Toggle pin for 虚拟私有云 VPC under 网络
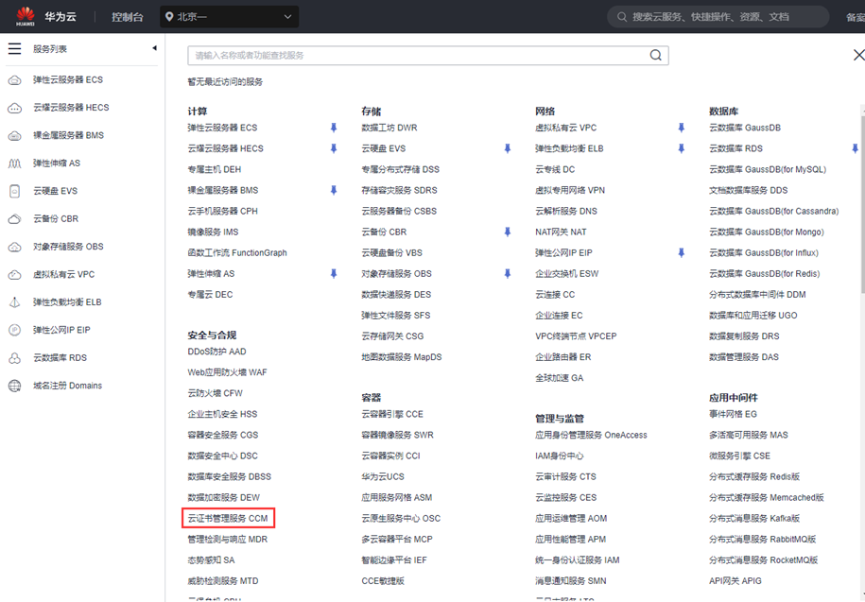 click(x=682, y=128)
